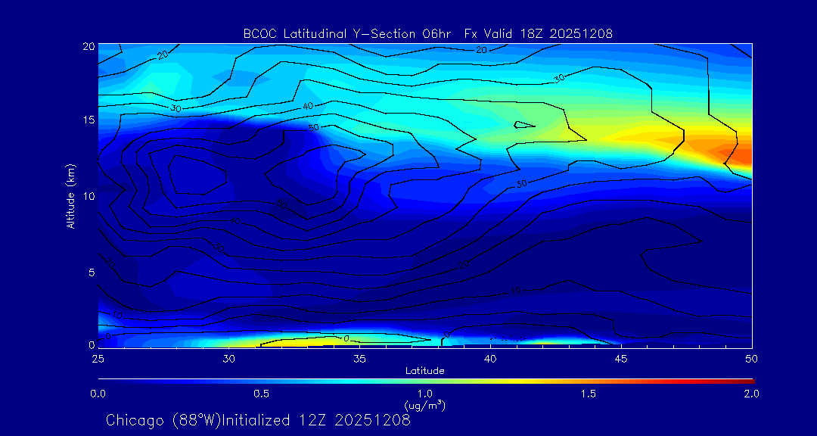Click the latitude axis tick label 45
Image resolution: width=817 pixels, height=436 pixels.
621,358
